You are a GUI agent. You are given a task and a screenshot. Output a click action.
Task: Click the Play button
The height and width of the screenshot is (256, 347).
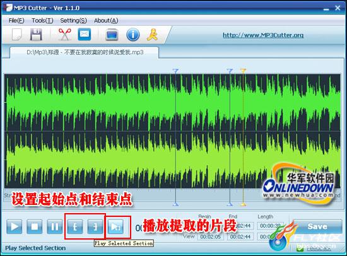15,226
